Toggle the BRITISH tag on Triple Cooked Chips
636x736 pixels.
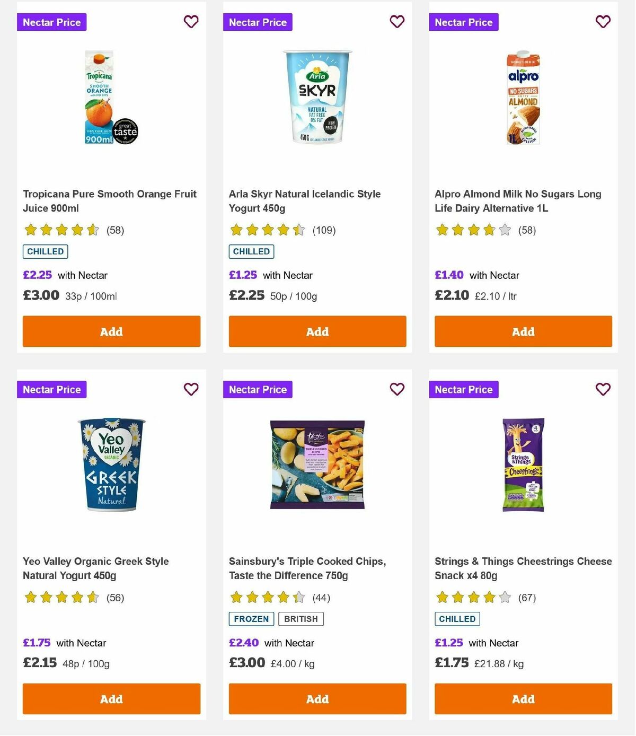pos(301,618)
